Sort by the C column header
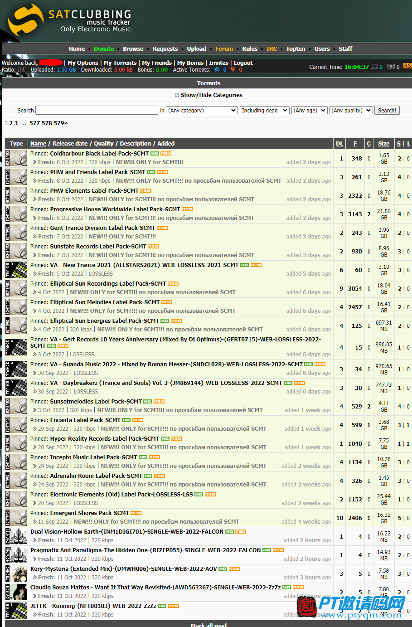 click(369, 144)
